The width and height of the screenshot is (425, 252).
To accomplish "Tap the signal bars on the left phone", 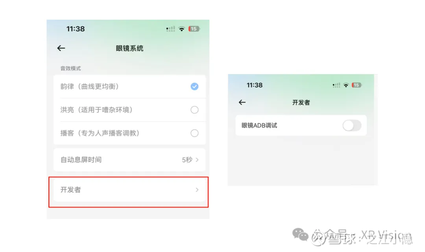I will (x=170, y=29).
